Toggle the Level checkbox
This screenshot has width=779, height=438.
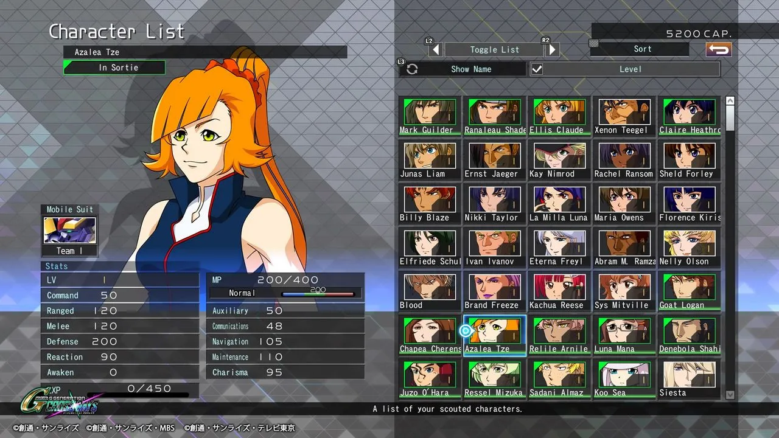click(x=537, y=69)
